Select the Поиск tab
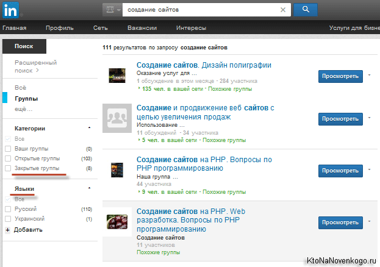Viewport: 380px width, 267px height. tap(24, 46)
